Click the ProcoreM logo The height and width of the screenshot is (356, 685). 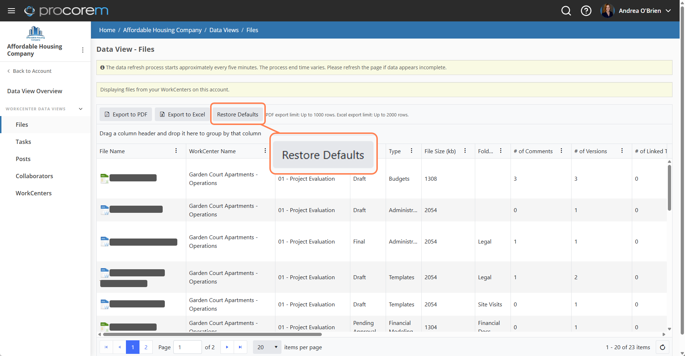point(66,11)
